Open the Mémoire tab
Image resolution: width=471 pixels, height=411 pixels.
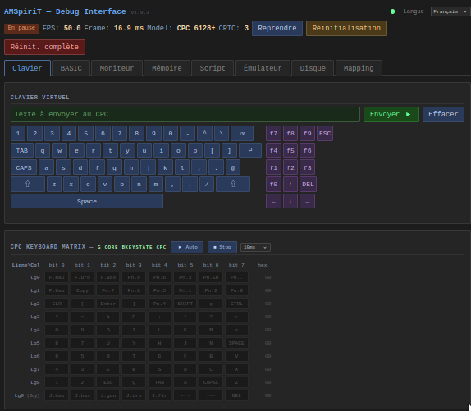(167, 68)
